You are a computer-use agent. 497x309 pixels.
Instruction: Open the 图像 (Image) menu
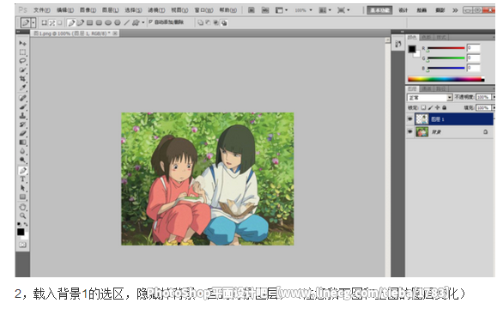point(88,10)
